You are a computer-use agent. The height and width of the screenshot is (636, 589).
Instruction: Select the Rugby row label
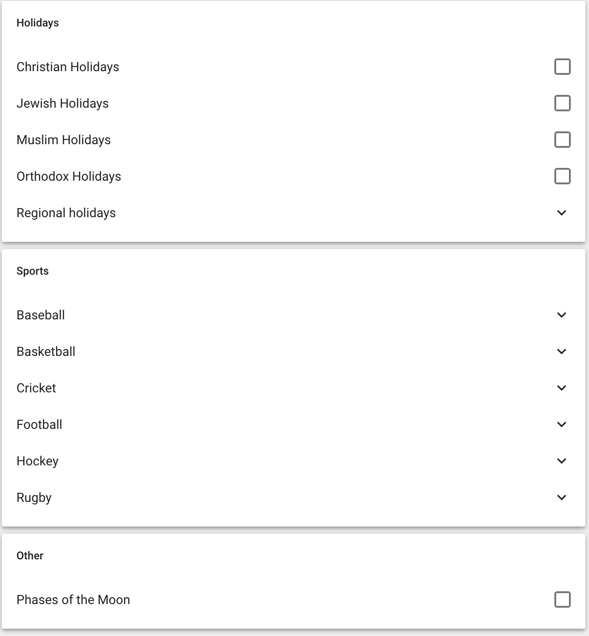(34, 498)
